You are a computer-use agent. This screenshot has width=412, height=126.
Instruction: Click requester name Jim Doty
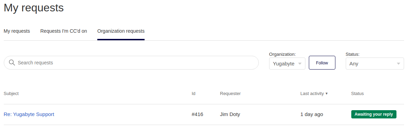(x=230, y=115)
